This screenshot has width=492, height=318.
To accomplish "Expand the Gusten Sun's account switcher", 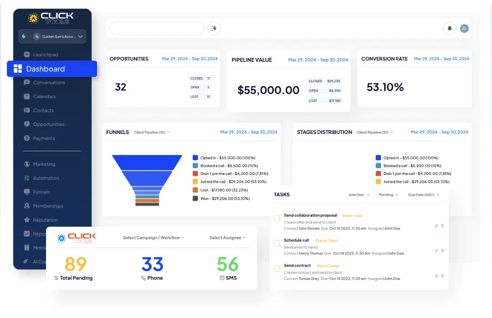I will pos(52,36).
